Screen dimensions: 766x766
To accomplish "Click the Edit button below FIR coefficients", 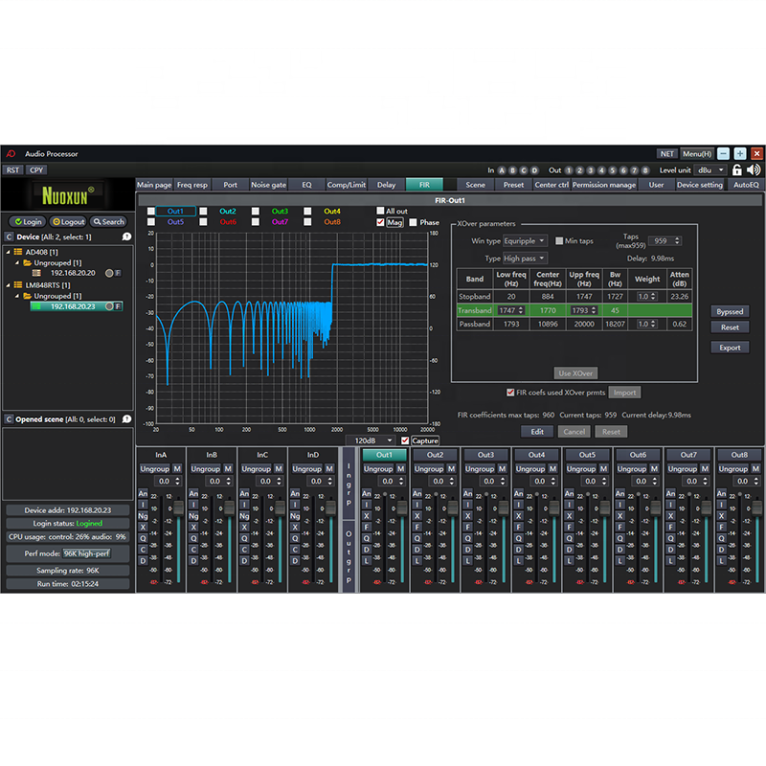I will point(537,432).
